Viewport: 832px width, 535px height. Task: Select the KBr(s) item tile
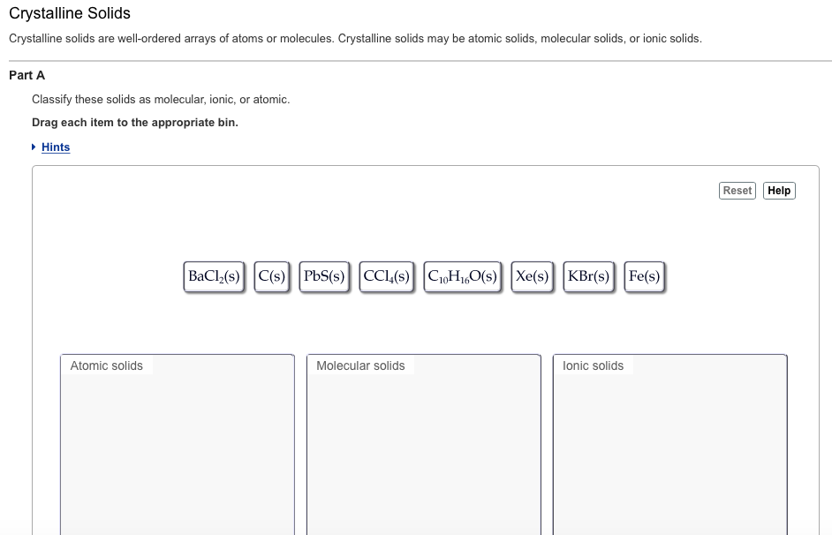[588, 275]
